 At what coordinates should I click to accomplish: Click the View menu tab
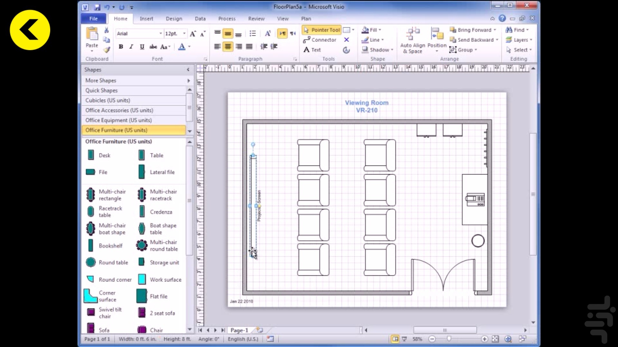pyautogui.click(x=283, y=19)
